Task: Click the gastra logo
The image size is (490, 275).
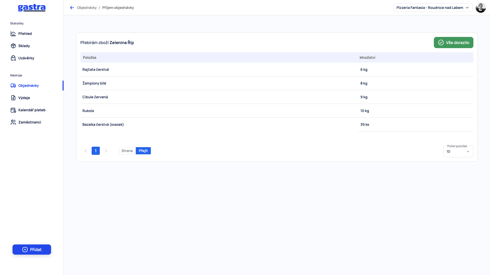Action: point(32,8)
